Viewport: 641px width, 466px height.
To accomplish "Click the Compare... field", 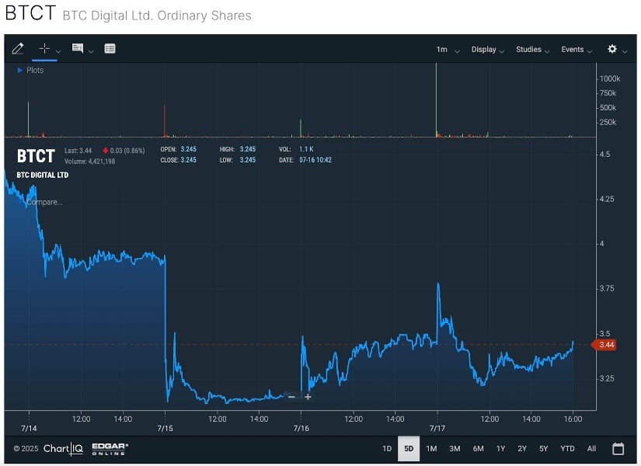I will point(44,202).
